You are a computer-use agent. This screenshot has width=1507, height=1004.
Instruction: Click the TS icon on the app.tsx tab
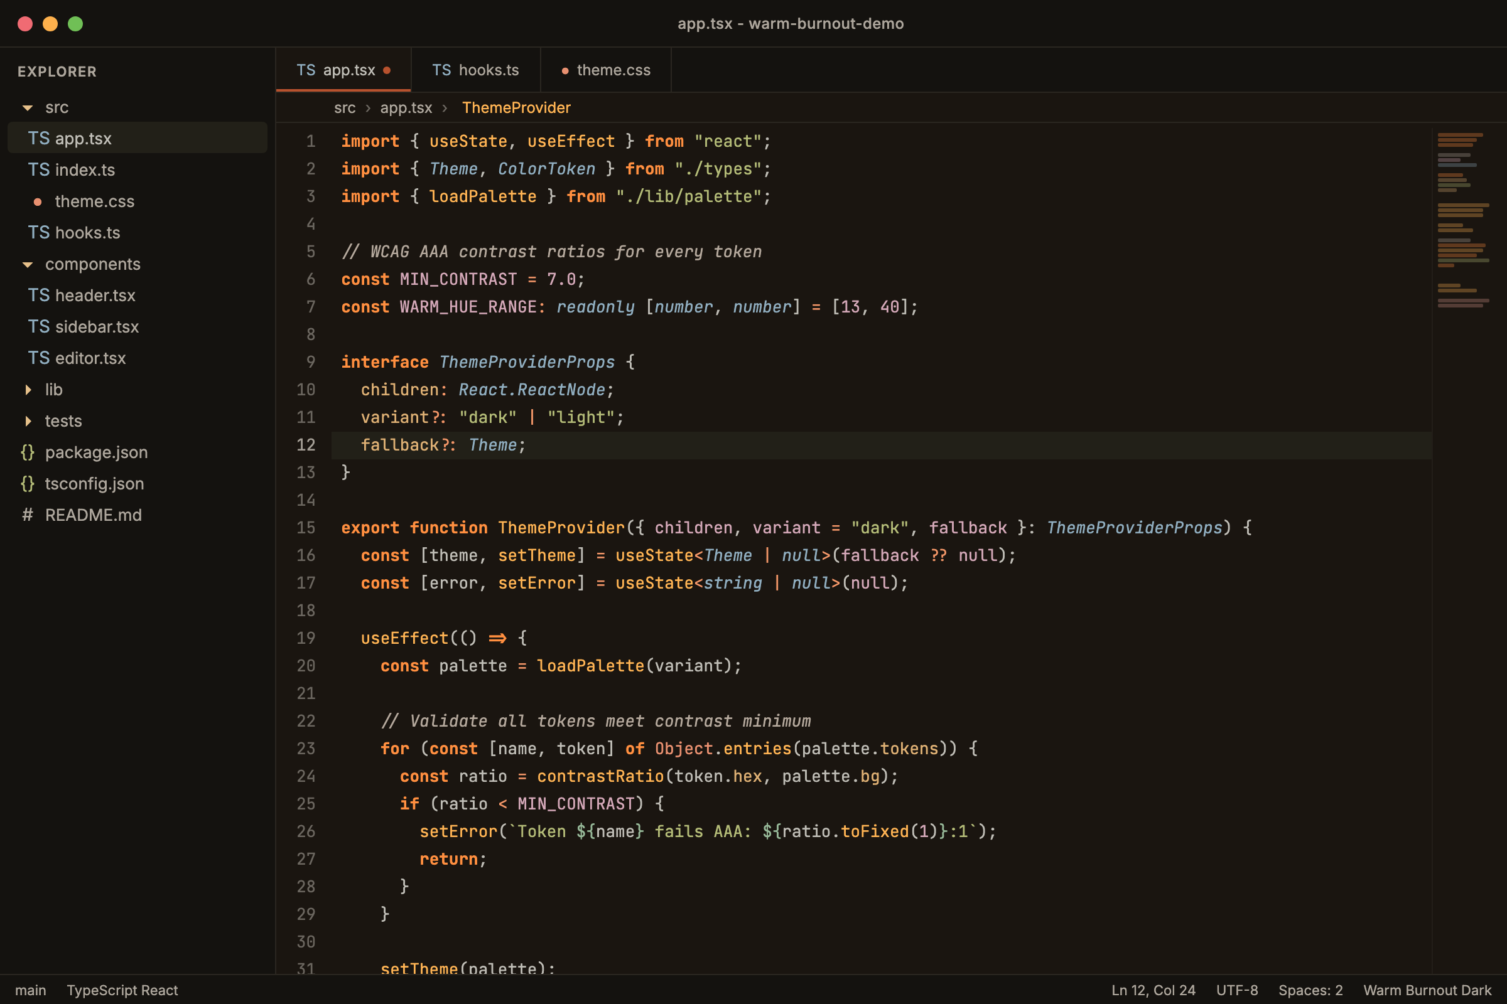point(306,70)
